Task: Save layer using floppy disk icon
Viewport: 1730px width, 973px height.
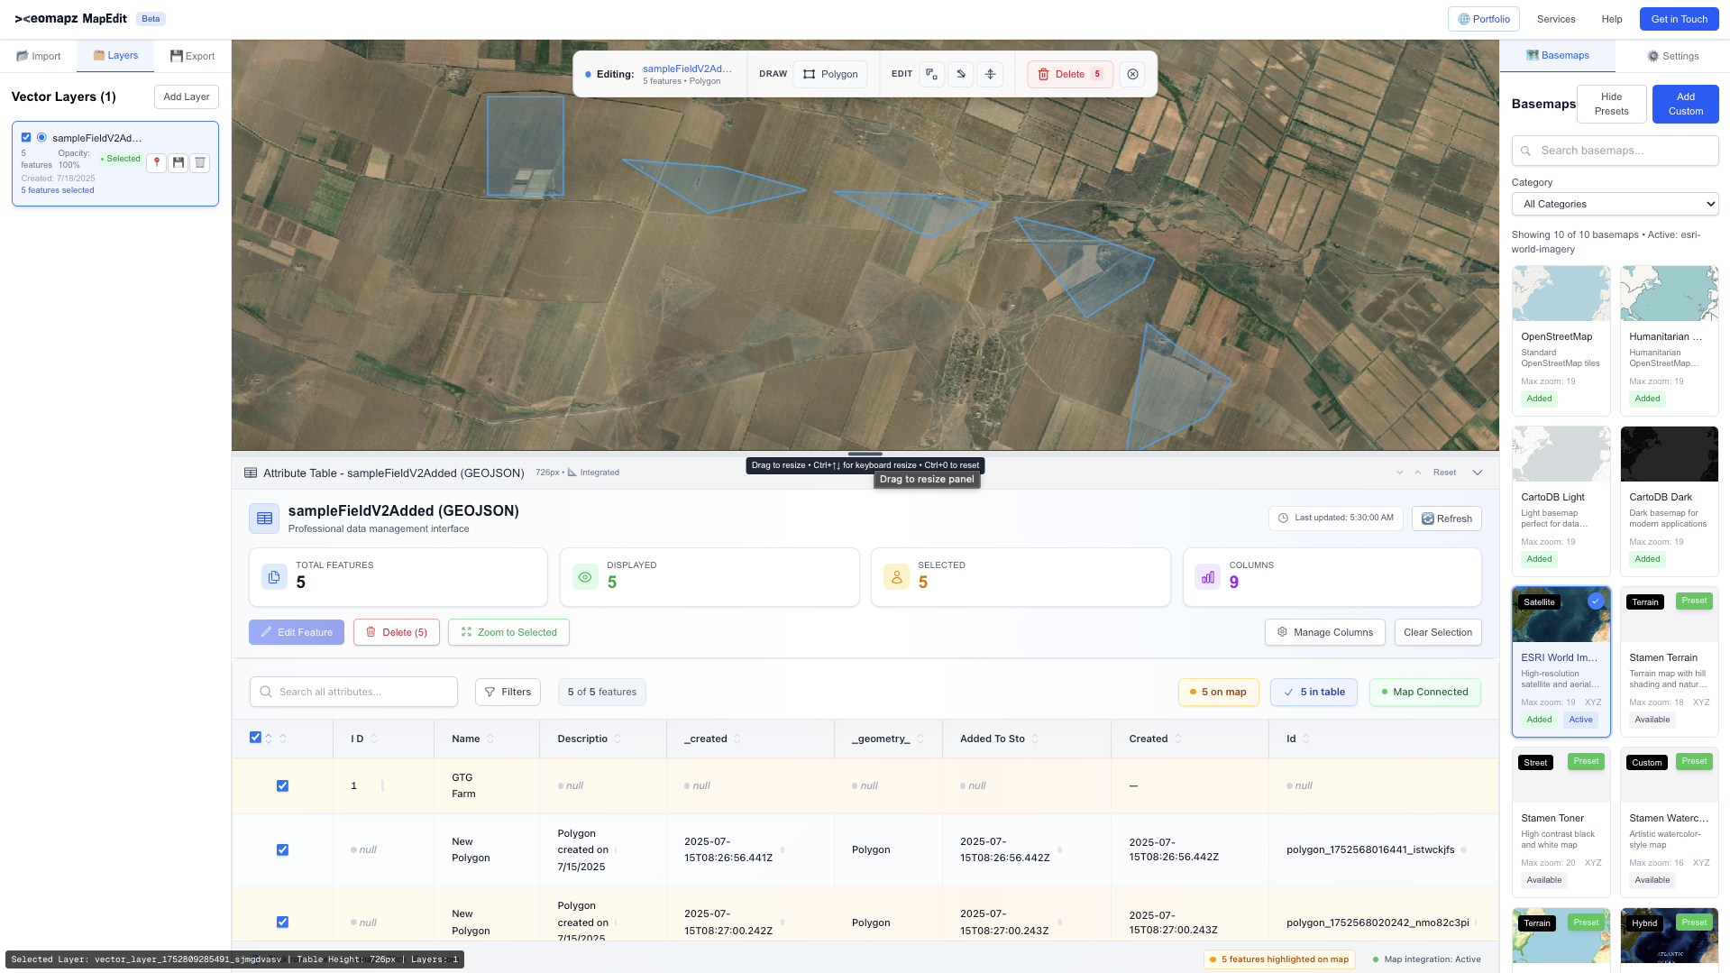Action: 178,162
